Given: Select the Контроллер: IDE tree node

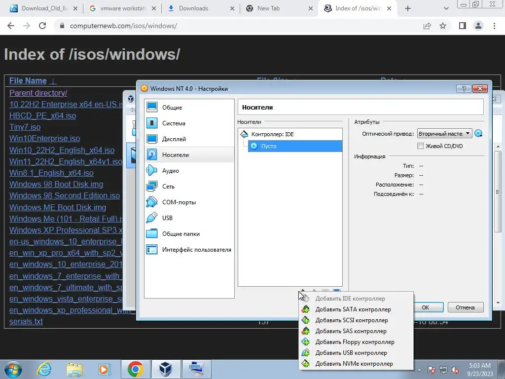Looking at the screenshot, I should click(290, 134).
